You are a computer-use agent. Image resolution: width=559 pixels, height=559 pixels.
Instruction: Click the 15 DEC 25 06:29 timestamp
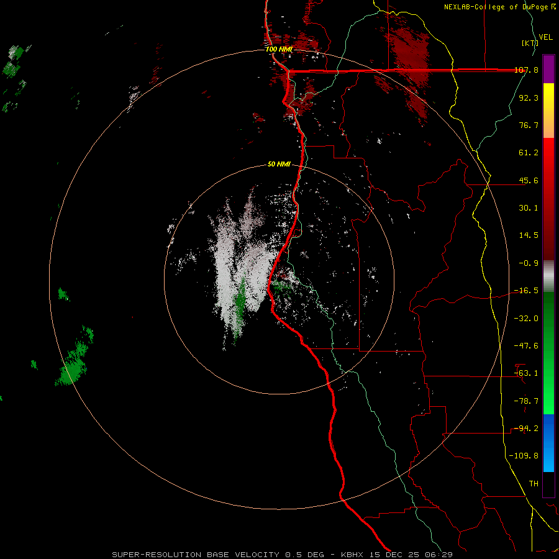click(x=410, y=555)
